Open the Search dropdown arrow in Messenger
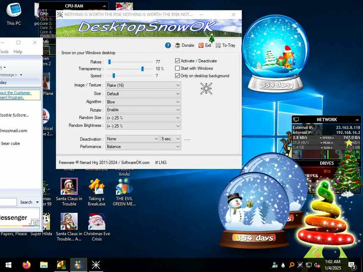Viewport: 363px width, 272px height. pos(37,202)
